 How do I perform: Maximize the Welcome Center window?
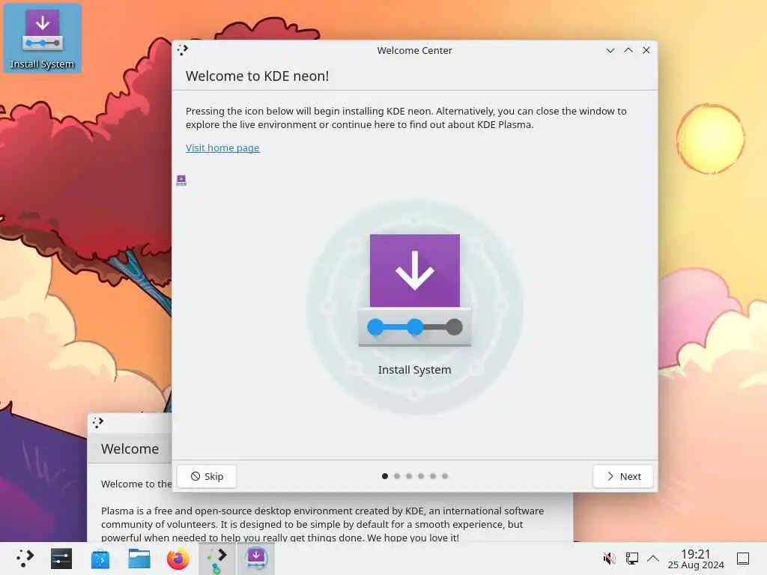pyautogui.click(x=628, y=50)
